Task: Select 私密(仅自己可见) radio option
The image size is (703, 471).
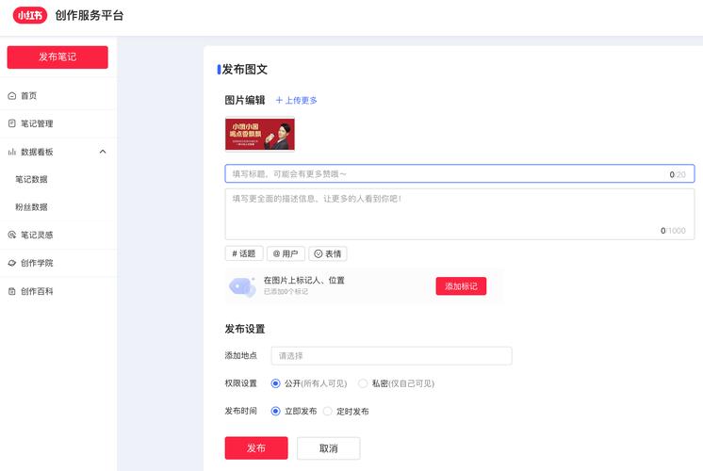Action: [x=363, y=383]
